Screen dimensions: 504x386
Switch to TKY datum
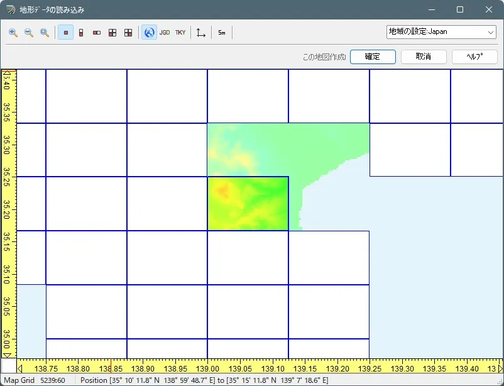(180, 32)
